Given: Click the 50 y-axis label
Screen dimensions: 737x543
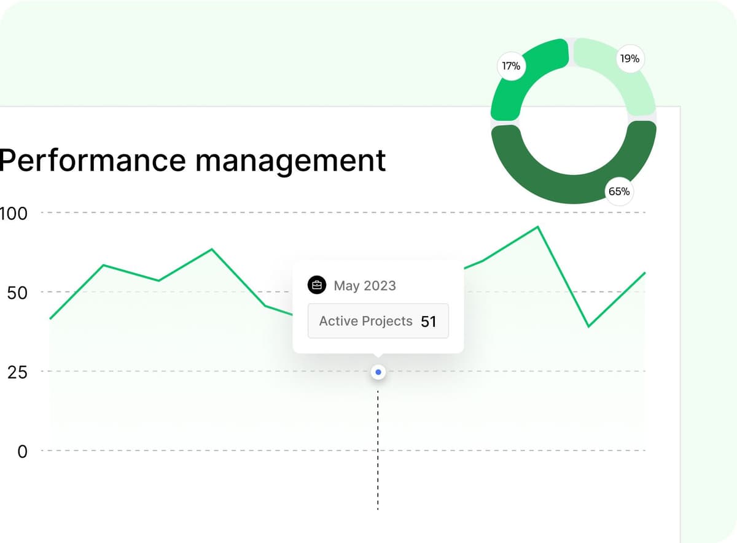Looking at the screenshot, I should click(x=17, y=293).
